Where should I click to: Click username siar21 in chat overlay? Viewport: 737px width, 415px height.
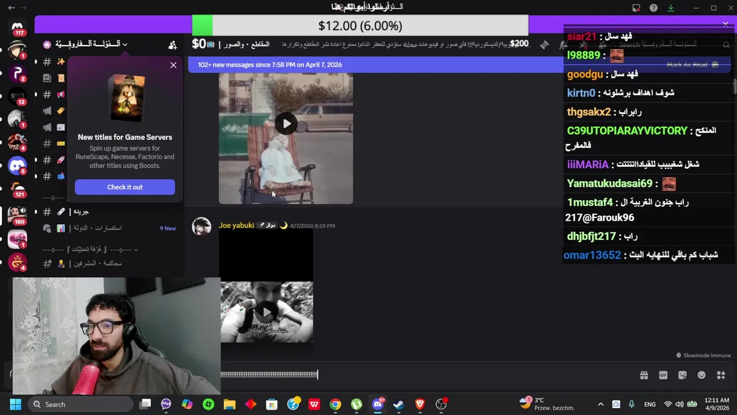point(582,36)
